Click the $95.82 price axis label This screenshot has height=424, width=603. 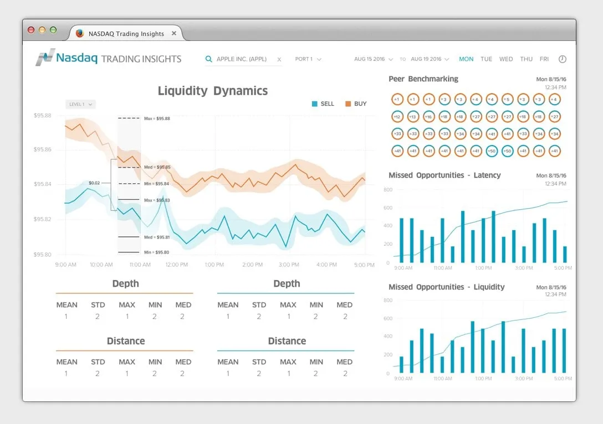point(42,219)
